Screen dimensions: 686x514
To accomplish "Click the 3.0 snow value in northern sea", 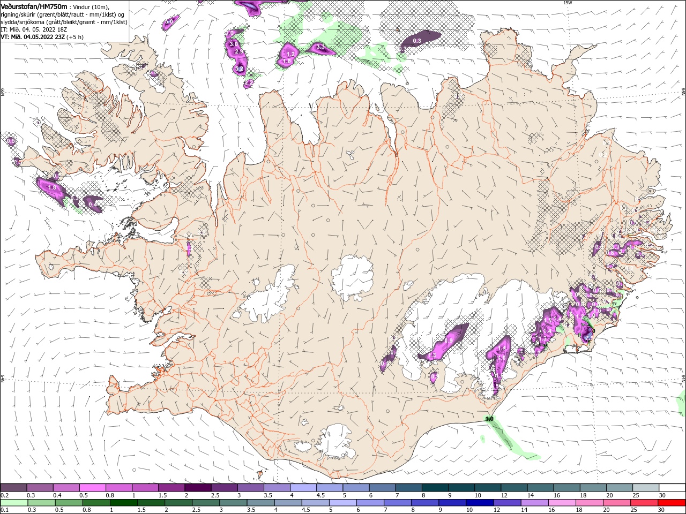I will [x=233, y=44].
